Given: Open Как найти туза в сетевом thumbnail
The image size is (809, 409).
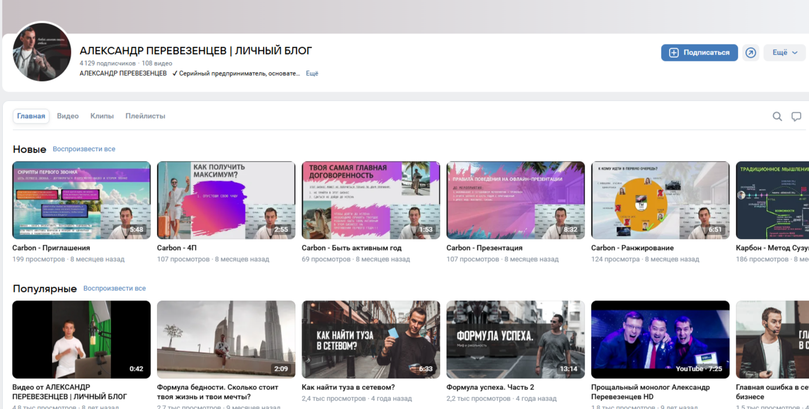Looking at the screenshot, I should [371, 339].
